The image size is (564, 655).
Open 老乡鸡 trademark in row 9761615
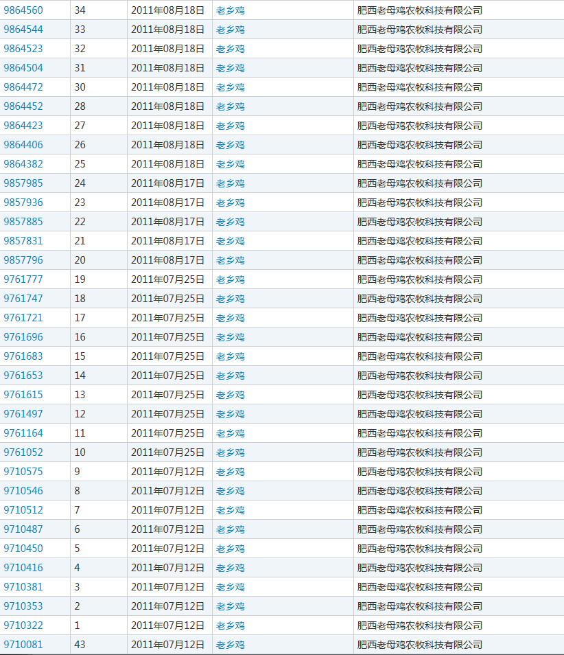[231, 395]
